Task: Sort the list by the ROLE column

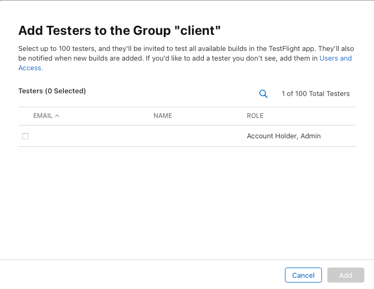Action: click(x=255, y=116)
